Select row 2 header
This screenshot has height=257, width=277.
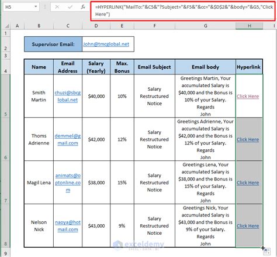click(x=5, y=44)
